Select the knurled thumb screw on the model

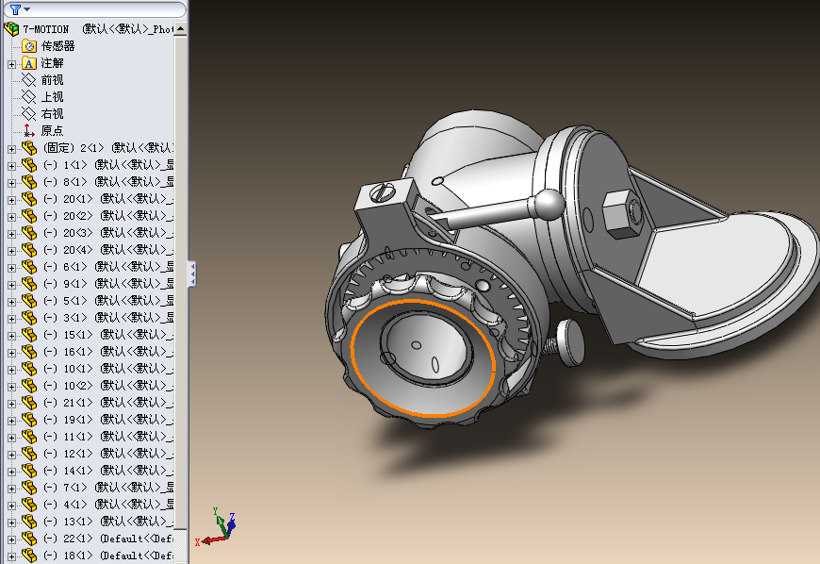(x=565, y=342)
